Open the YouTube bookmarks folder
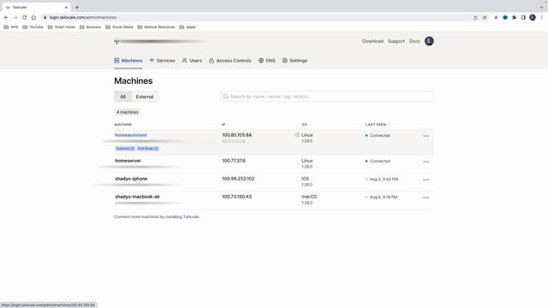This screenshot has width=548, height=308. coord(33,27)
